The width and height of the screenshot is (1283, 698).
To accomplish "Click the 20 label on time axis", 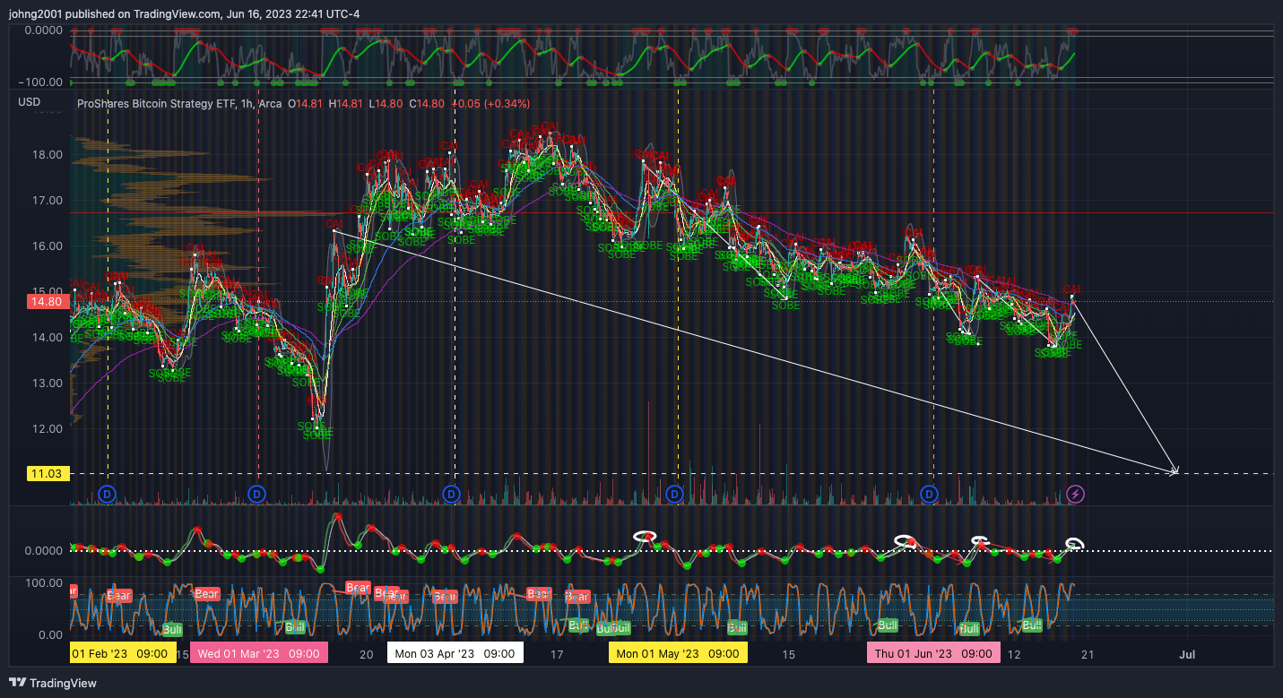I will click(x=366, y=655).
